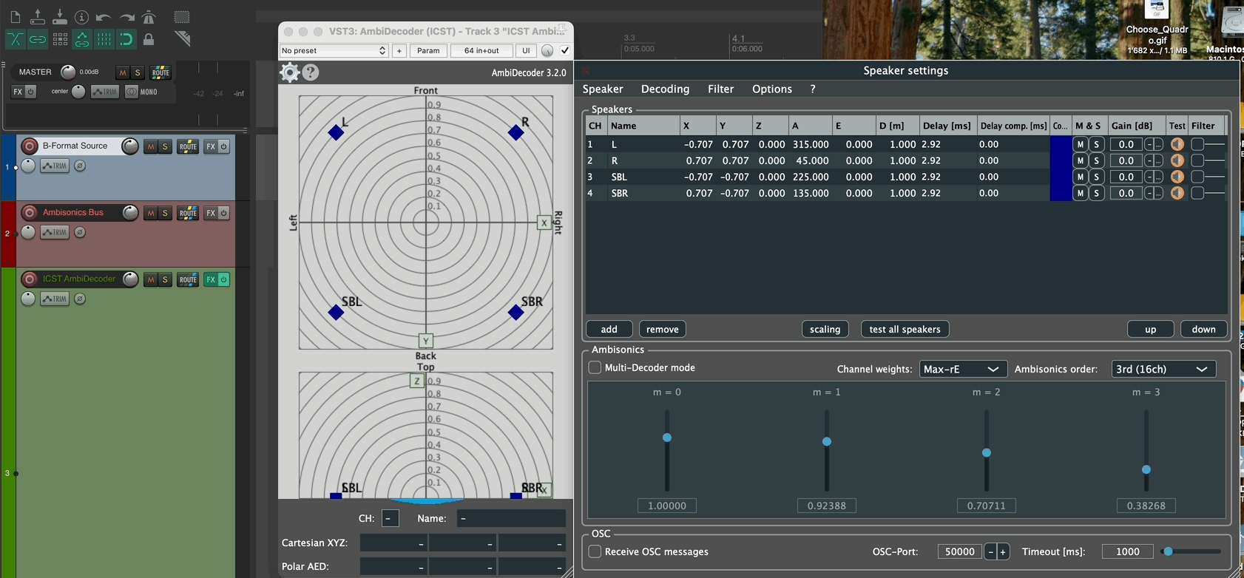The image size is (1244, 578).
Task: Toggle envelope points move icon
Action: click(x=82, y=39)
